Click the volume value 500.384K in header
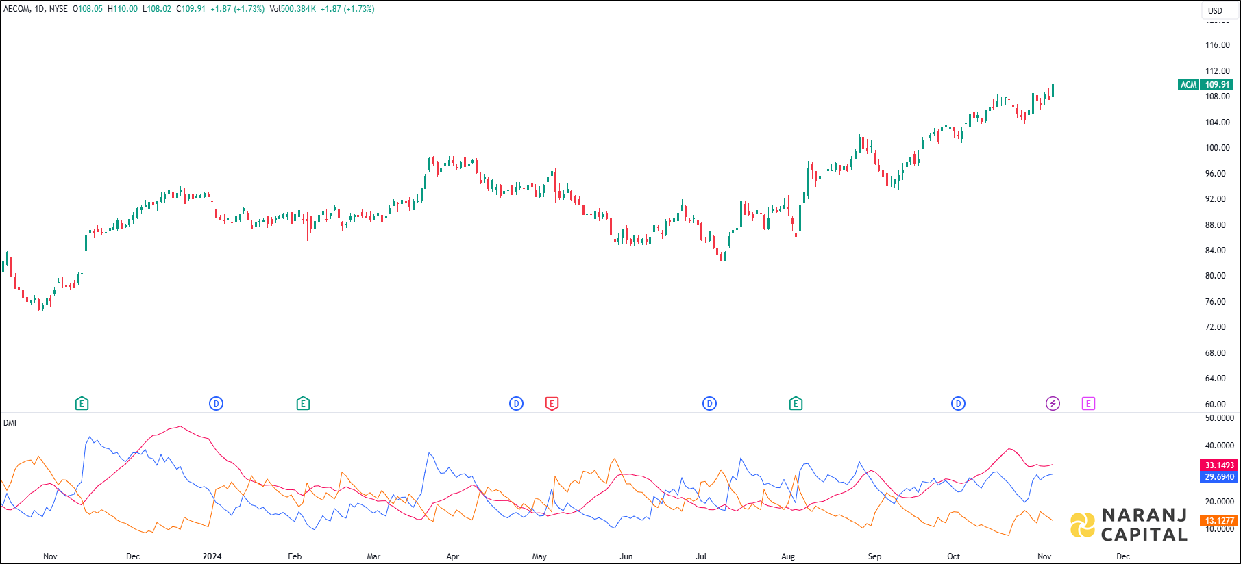 pos(298,9)
